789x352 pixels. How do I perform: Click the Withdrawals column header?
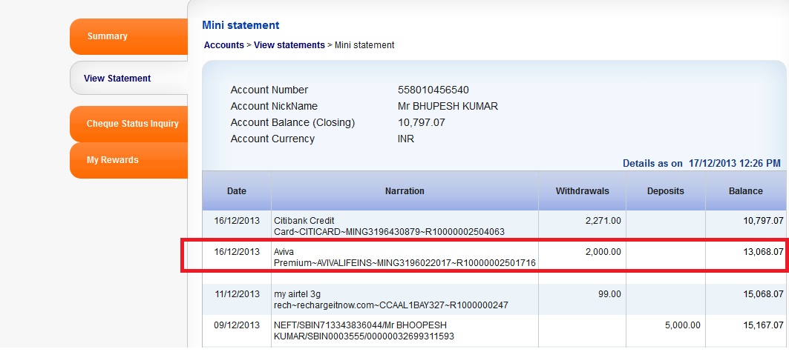coord(582,190)
